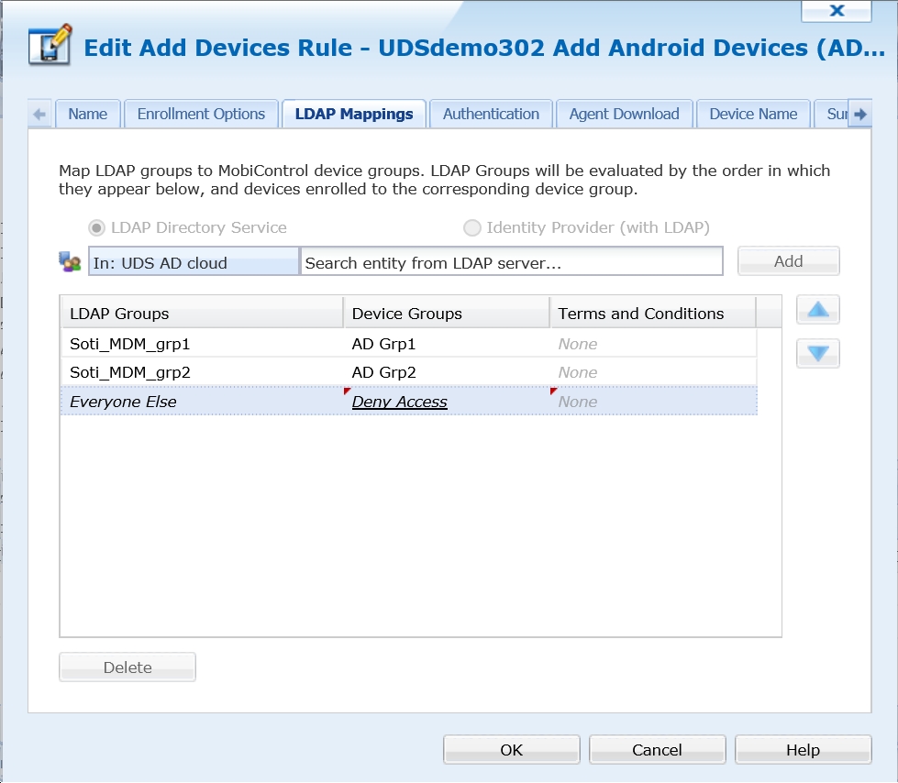The height and width of the screenshot is (783, 898).
Task: Click the LDAP server search field
Action: pos(511,262)
